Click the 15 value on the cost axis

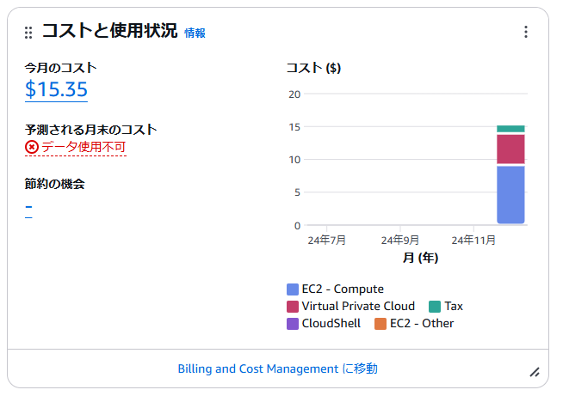[294, 127]
